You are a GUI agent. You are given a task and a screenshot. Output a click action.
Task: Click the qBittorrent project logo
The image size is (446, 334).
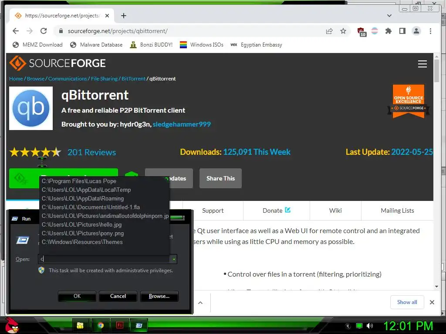click(x=31, y=108)
